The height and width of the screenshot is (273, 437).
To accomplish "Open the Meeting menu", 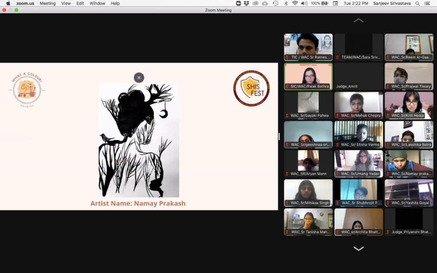I will [47, 3].
